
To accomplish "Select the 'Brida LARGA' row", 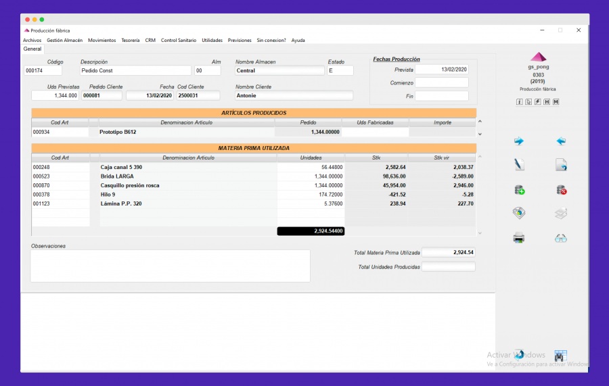I will click(x=254, y=176).
